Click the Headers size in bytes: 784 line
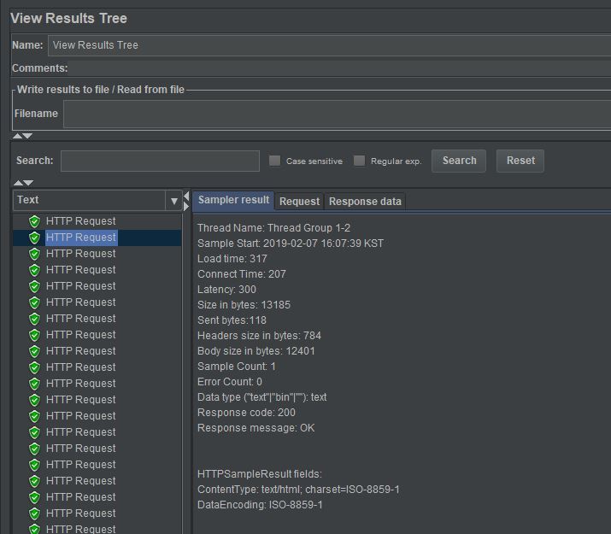Viewport: 611px width, 534px height. tap(259, 336)
